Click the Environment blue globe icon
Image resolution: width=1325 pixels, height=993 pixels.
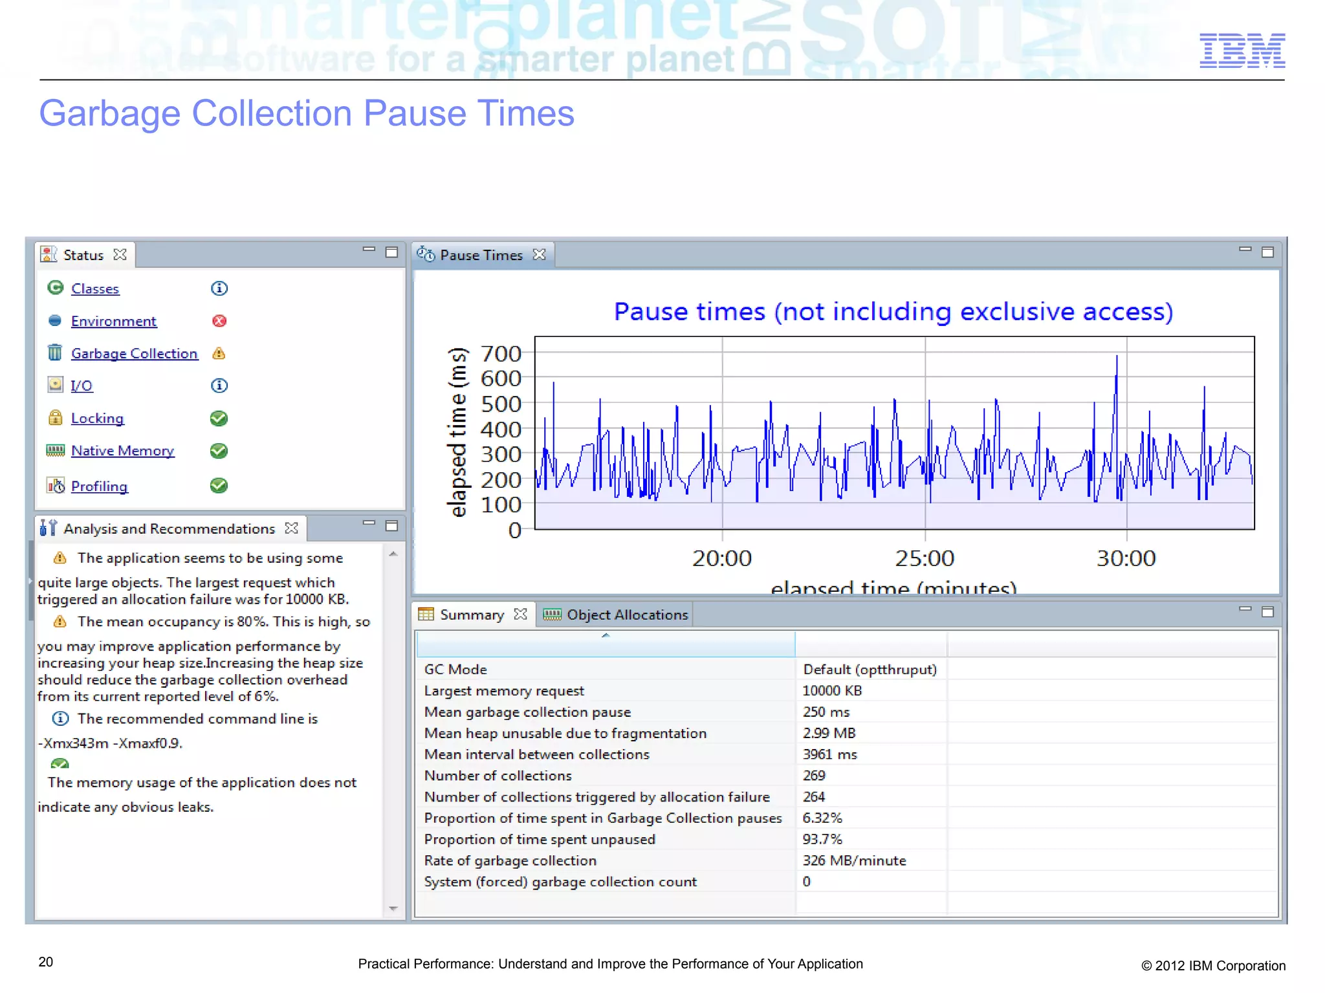tap(55, 320)
